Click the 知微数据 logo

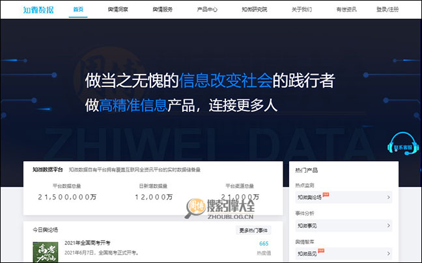[38, 10]
